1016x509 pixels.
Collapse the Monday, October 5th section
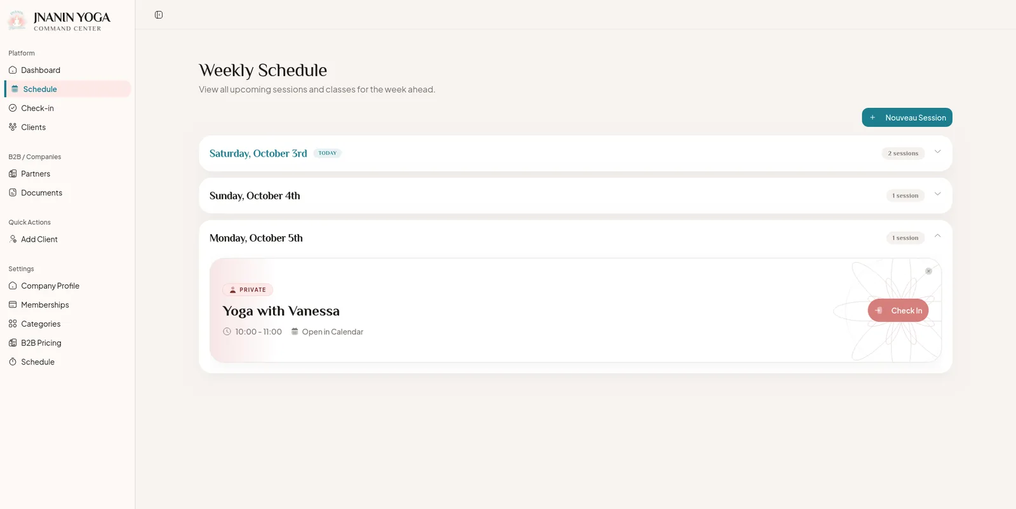[937, 236]
